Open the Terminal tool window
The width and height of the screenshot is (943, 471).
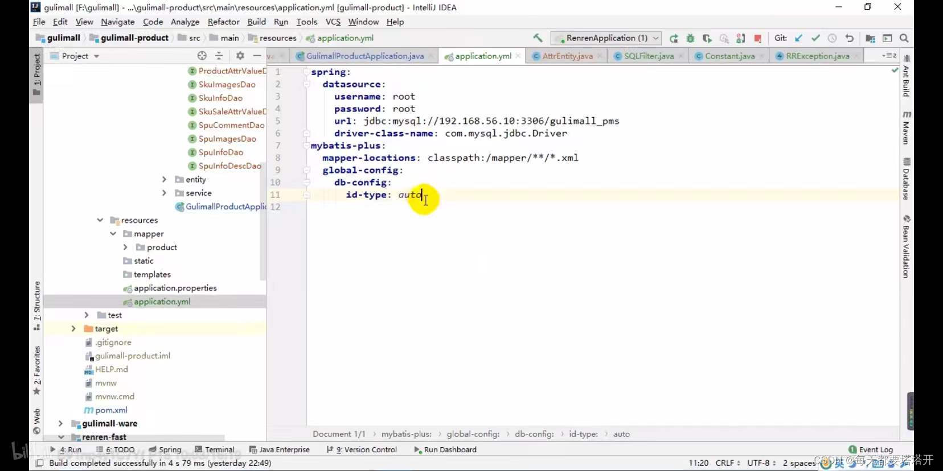214,449
